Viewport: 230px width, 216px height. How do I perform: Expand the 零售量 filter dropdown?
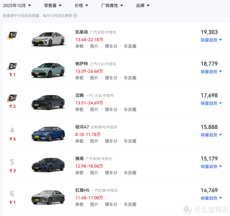(x=53, y=5)
